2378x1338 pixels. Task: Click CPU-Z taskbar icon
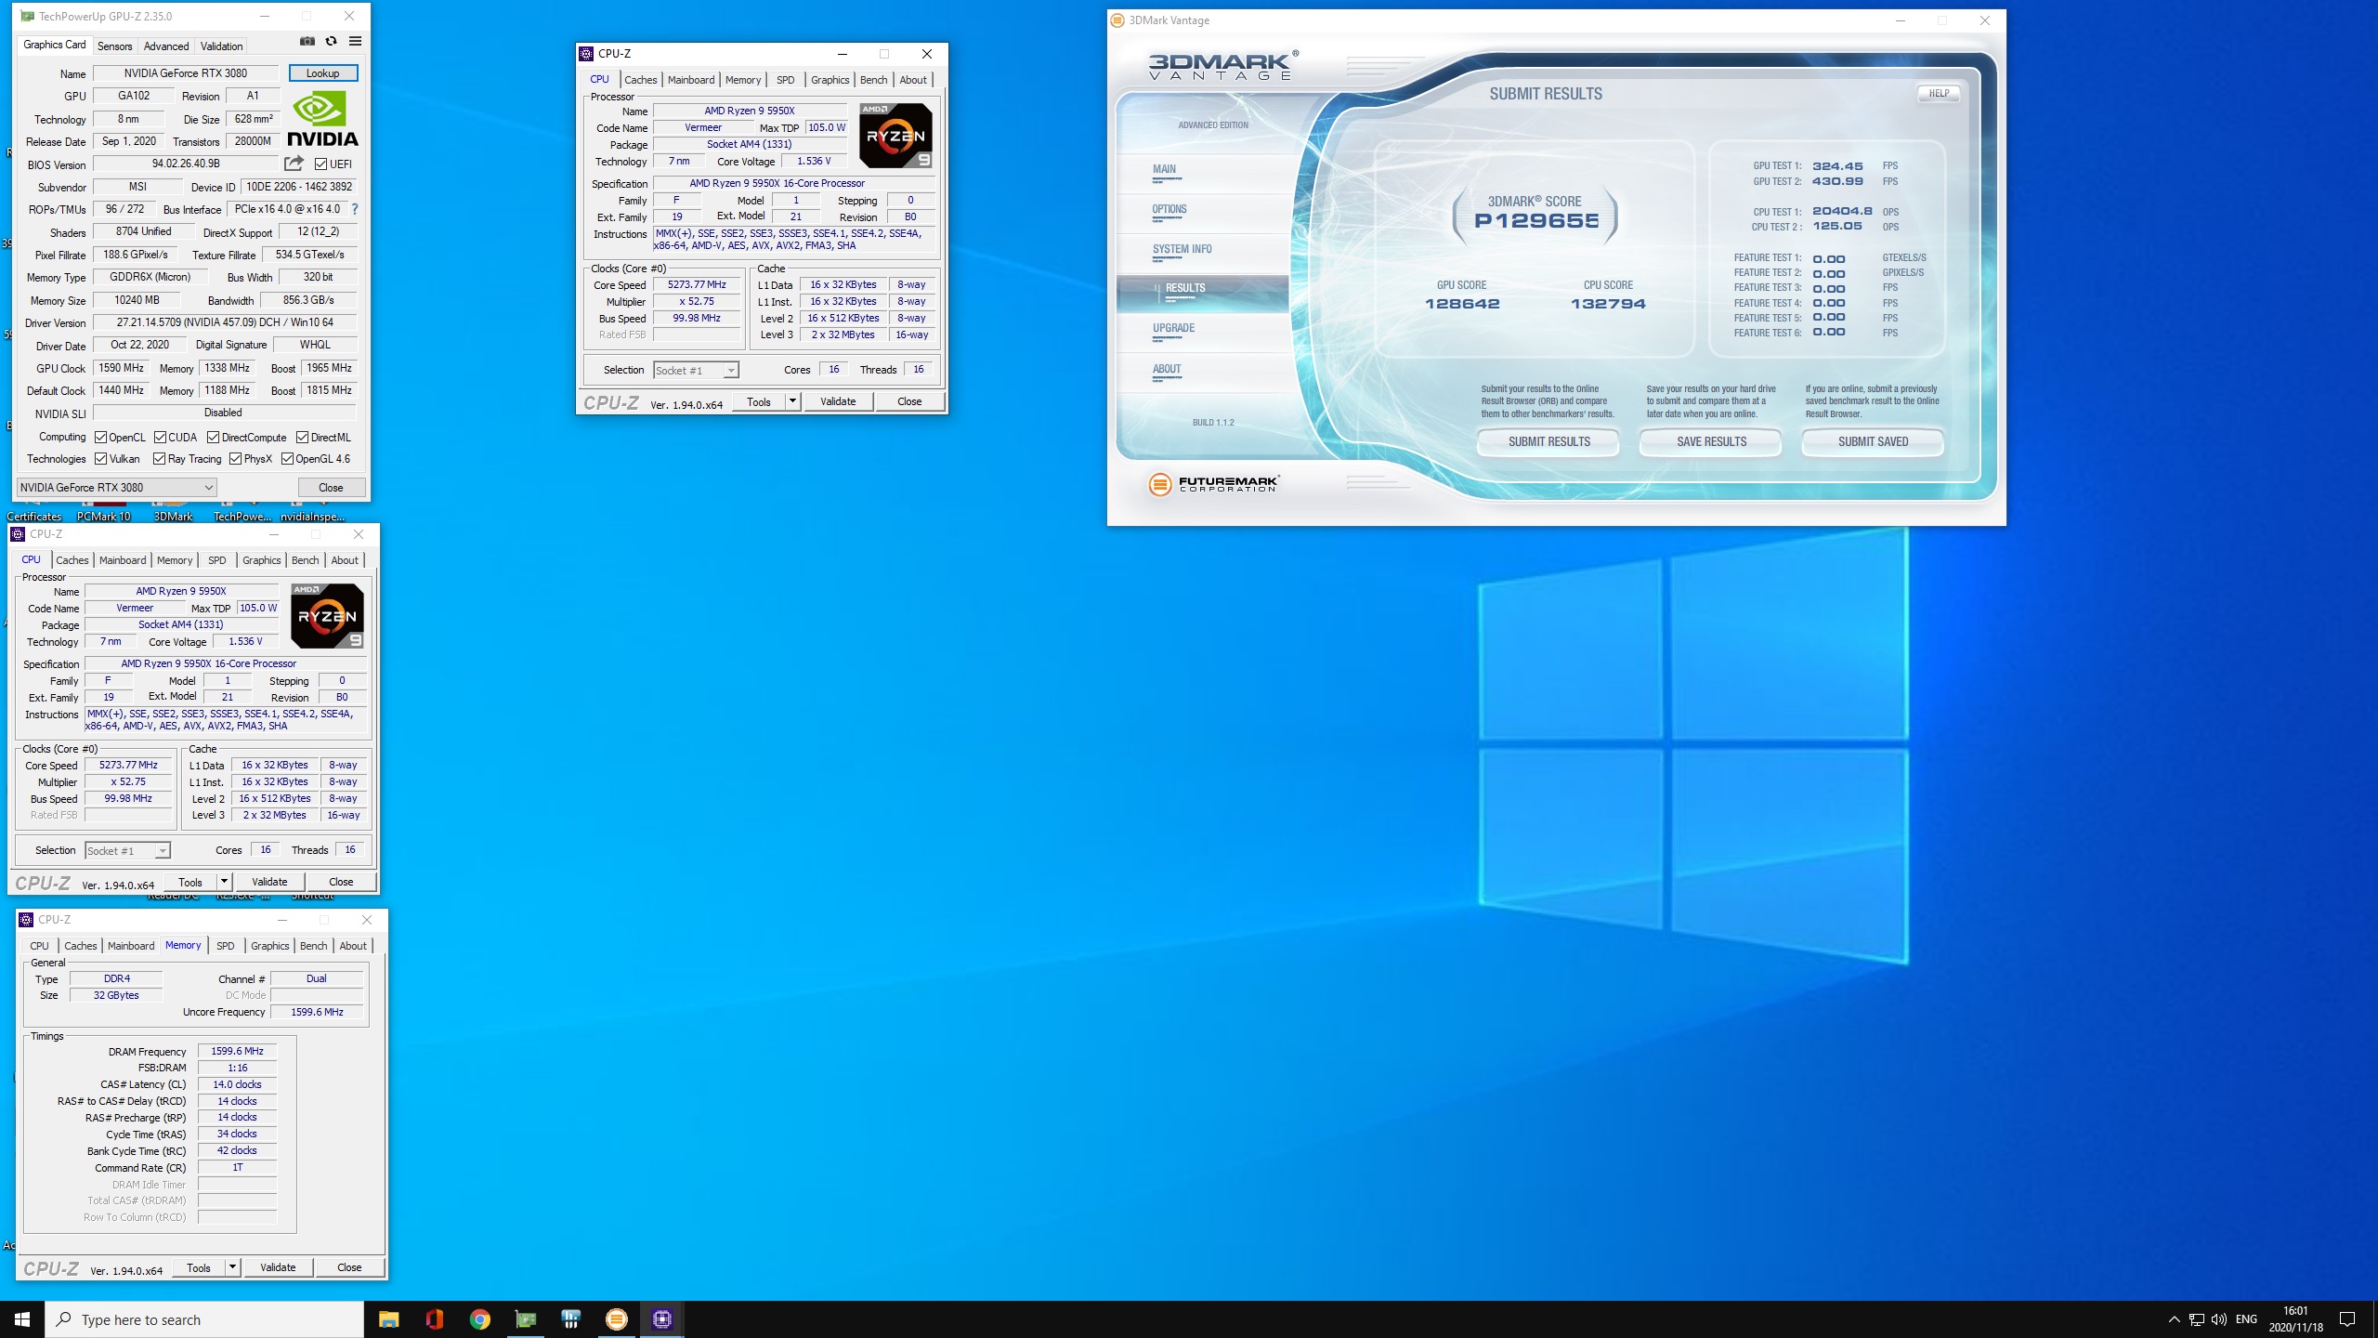pos(661,1319)
